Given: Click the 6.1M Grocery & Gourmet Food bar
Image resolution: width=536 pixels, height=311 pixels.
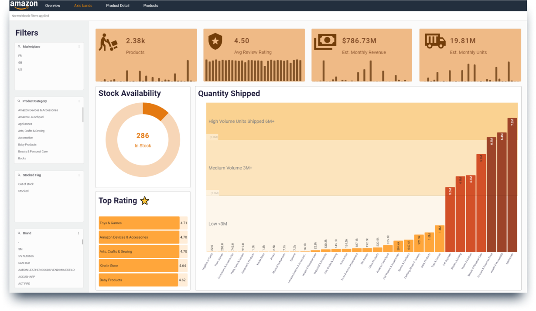Looking at the screenshot, I should [492, 194].
